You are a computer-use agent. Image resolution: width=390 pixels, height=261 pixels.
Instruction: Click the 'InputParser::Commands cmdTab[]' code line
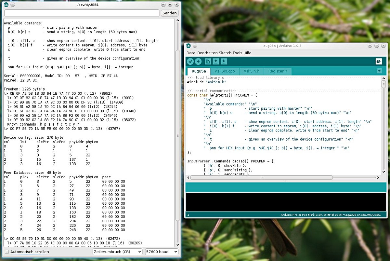230,161
